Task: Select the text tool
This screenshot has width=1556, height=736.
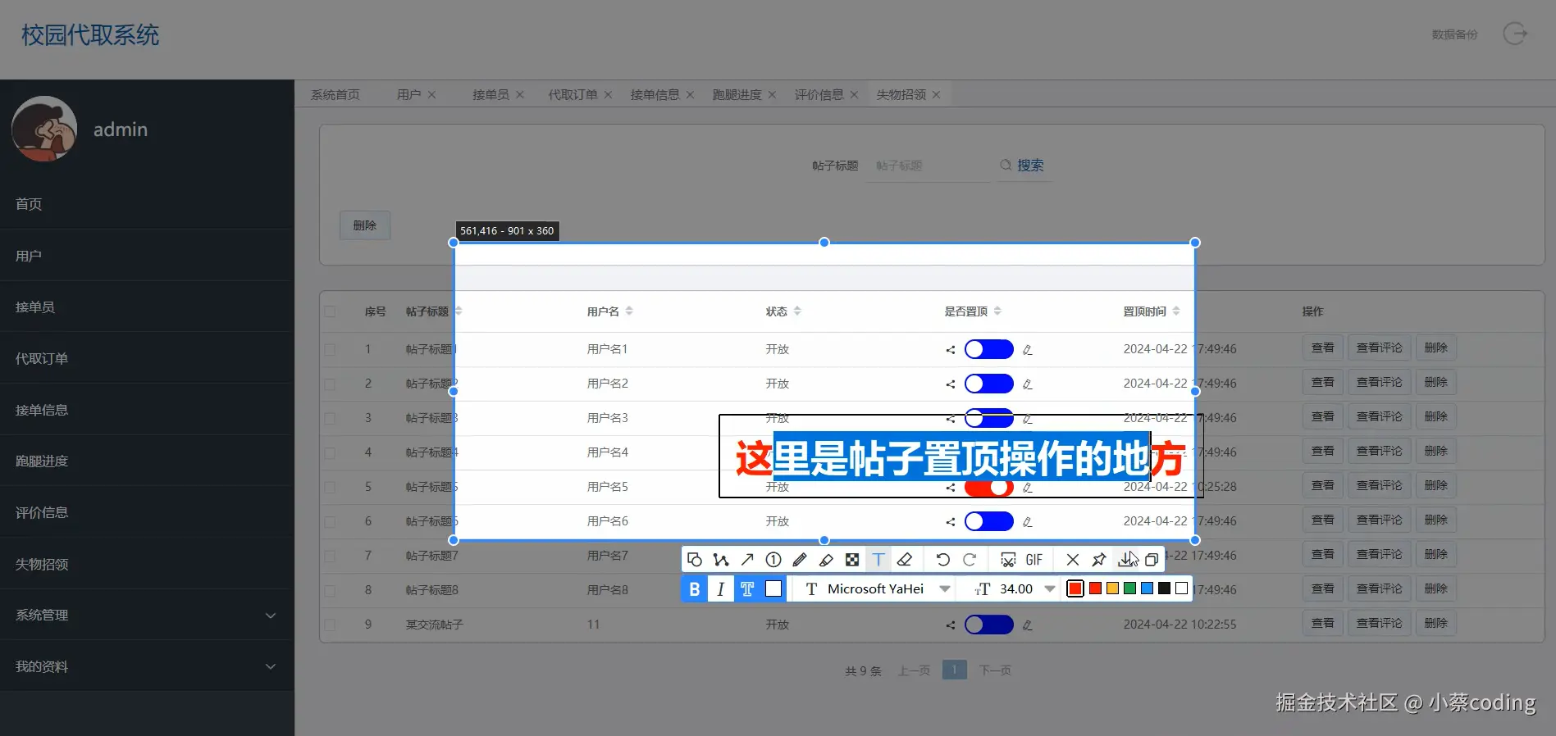Action: click(x=878, y=560)
